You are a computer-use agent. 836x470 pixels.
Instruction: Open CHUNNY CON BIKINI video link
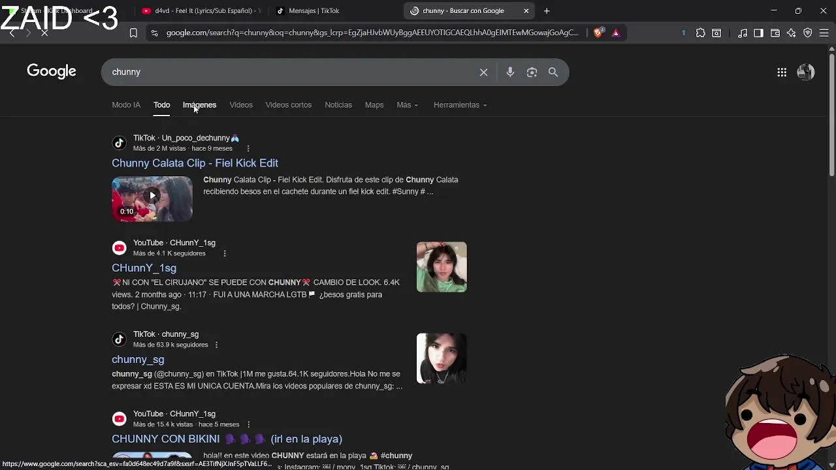[x=227, y=439]
